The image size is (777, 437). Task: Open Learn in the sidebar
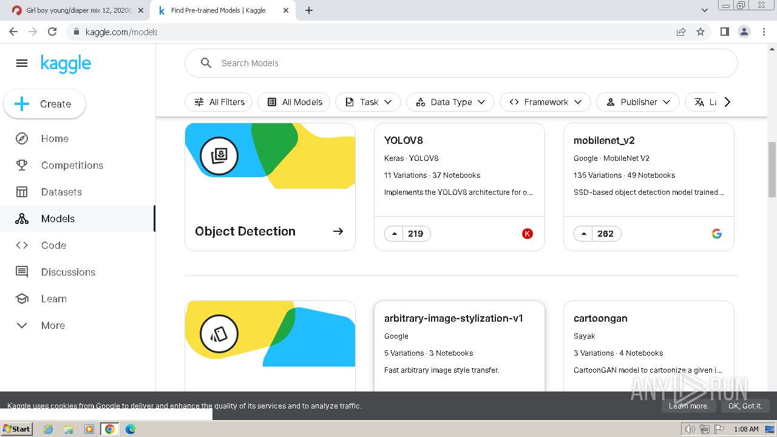pos(78,299)
